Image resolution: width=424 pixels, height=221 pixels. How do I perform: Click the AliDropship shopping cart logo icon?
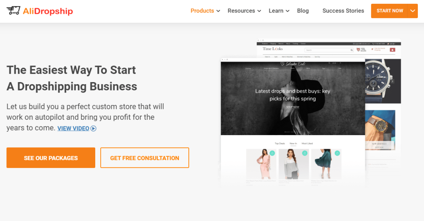13,10
